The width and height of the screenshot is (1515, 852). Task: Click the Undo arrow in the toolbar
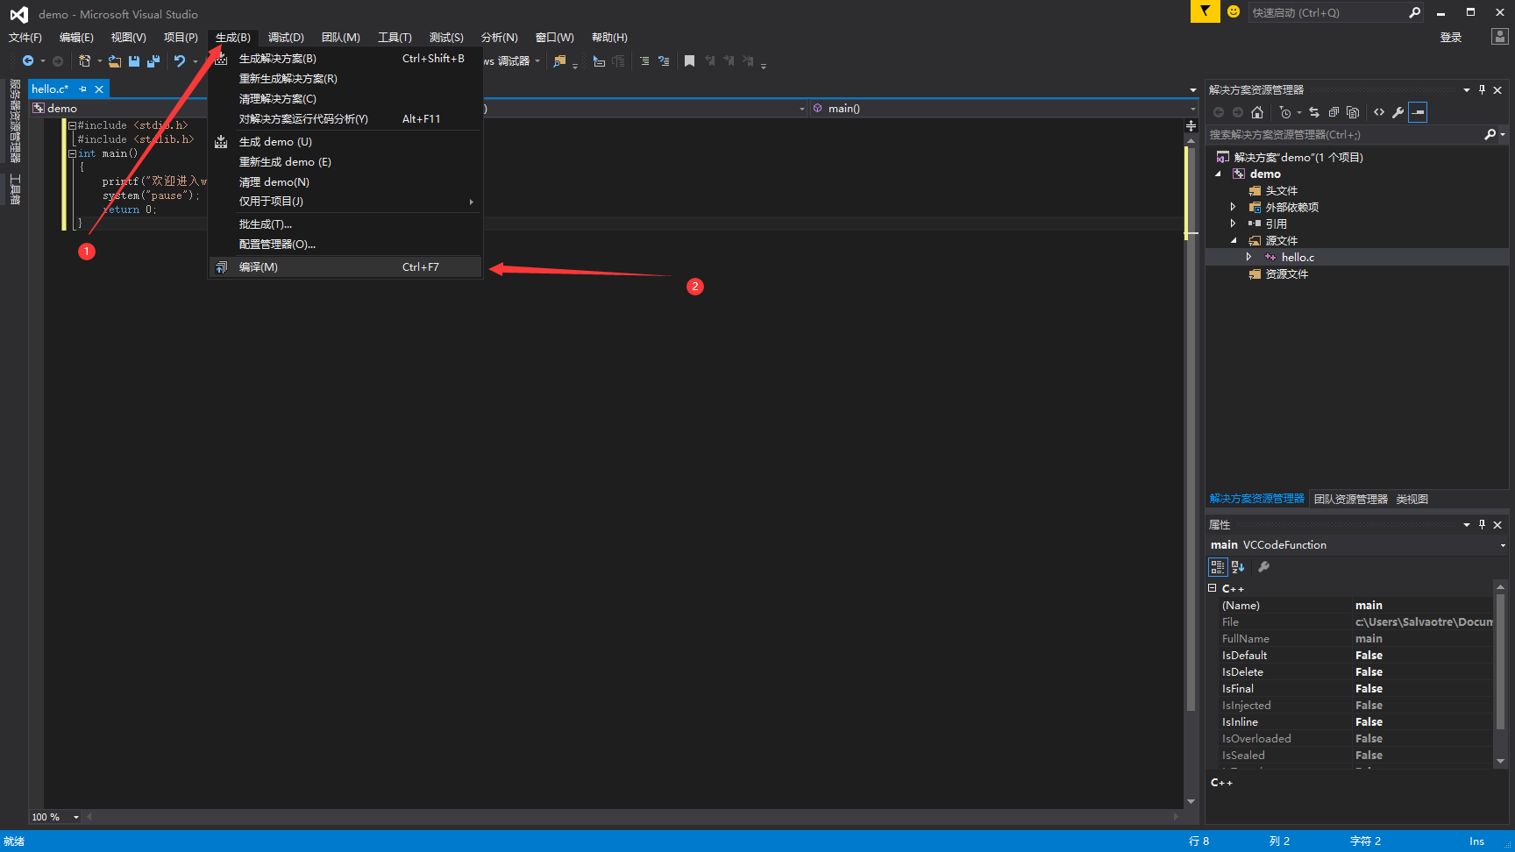click(179, 61)
